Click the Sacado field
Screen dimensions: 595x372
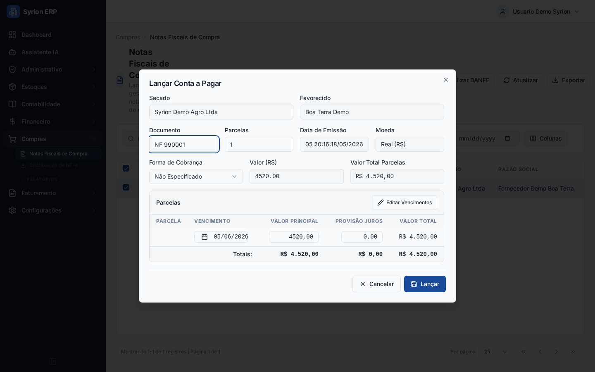tap(221, 112)
